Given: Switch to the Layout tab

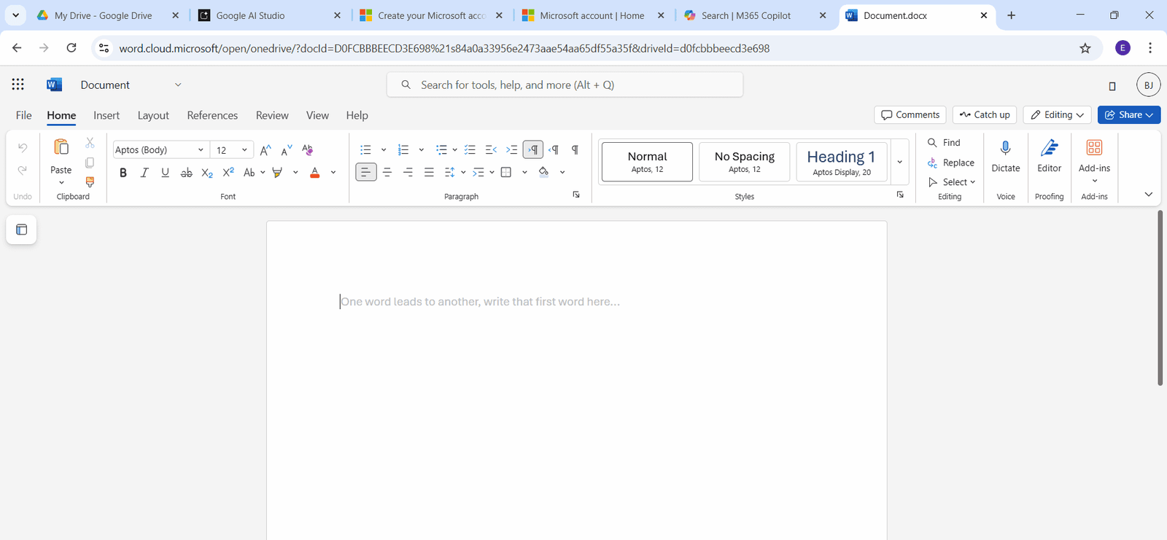Looking at the screenshot, I should click(x=153, y=115).
